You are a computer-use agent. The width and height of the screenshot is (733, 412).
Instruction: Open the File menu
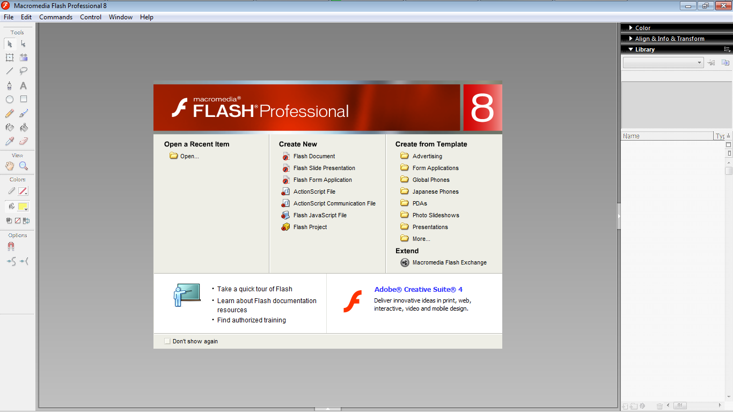(9, 17)
